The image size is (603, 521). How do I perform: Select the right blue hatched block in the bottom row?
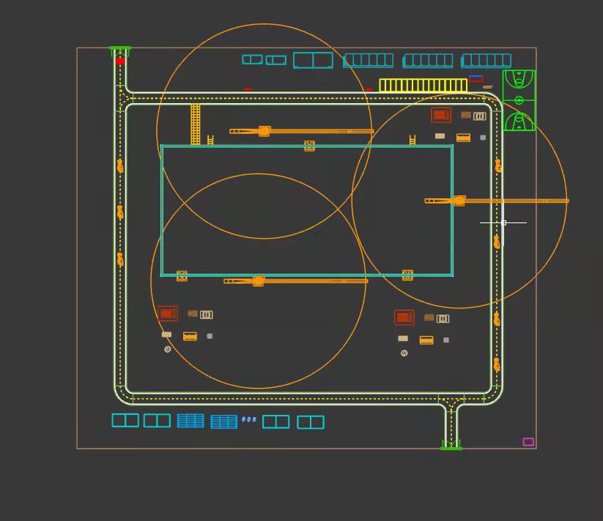coord(223,422)
